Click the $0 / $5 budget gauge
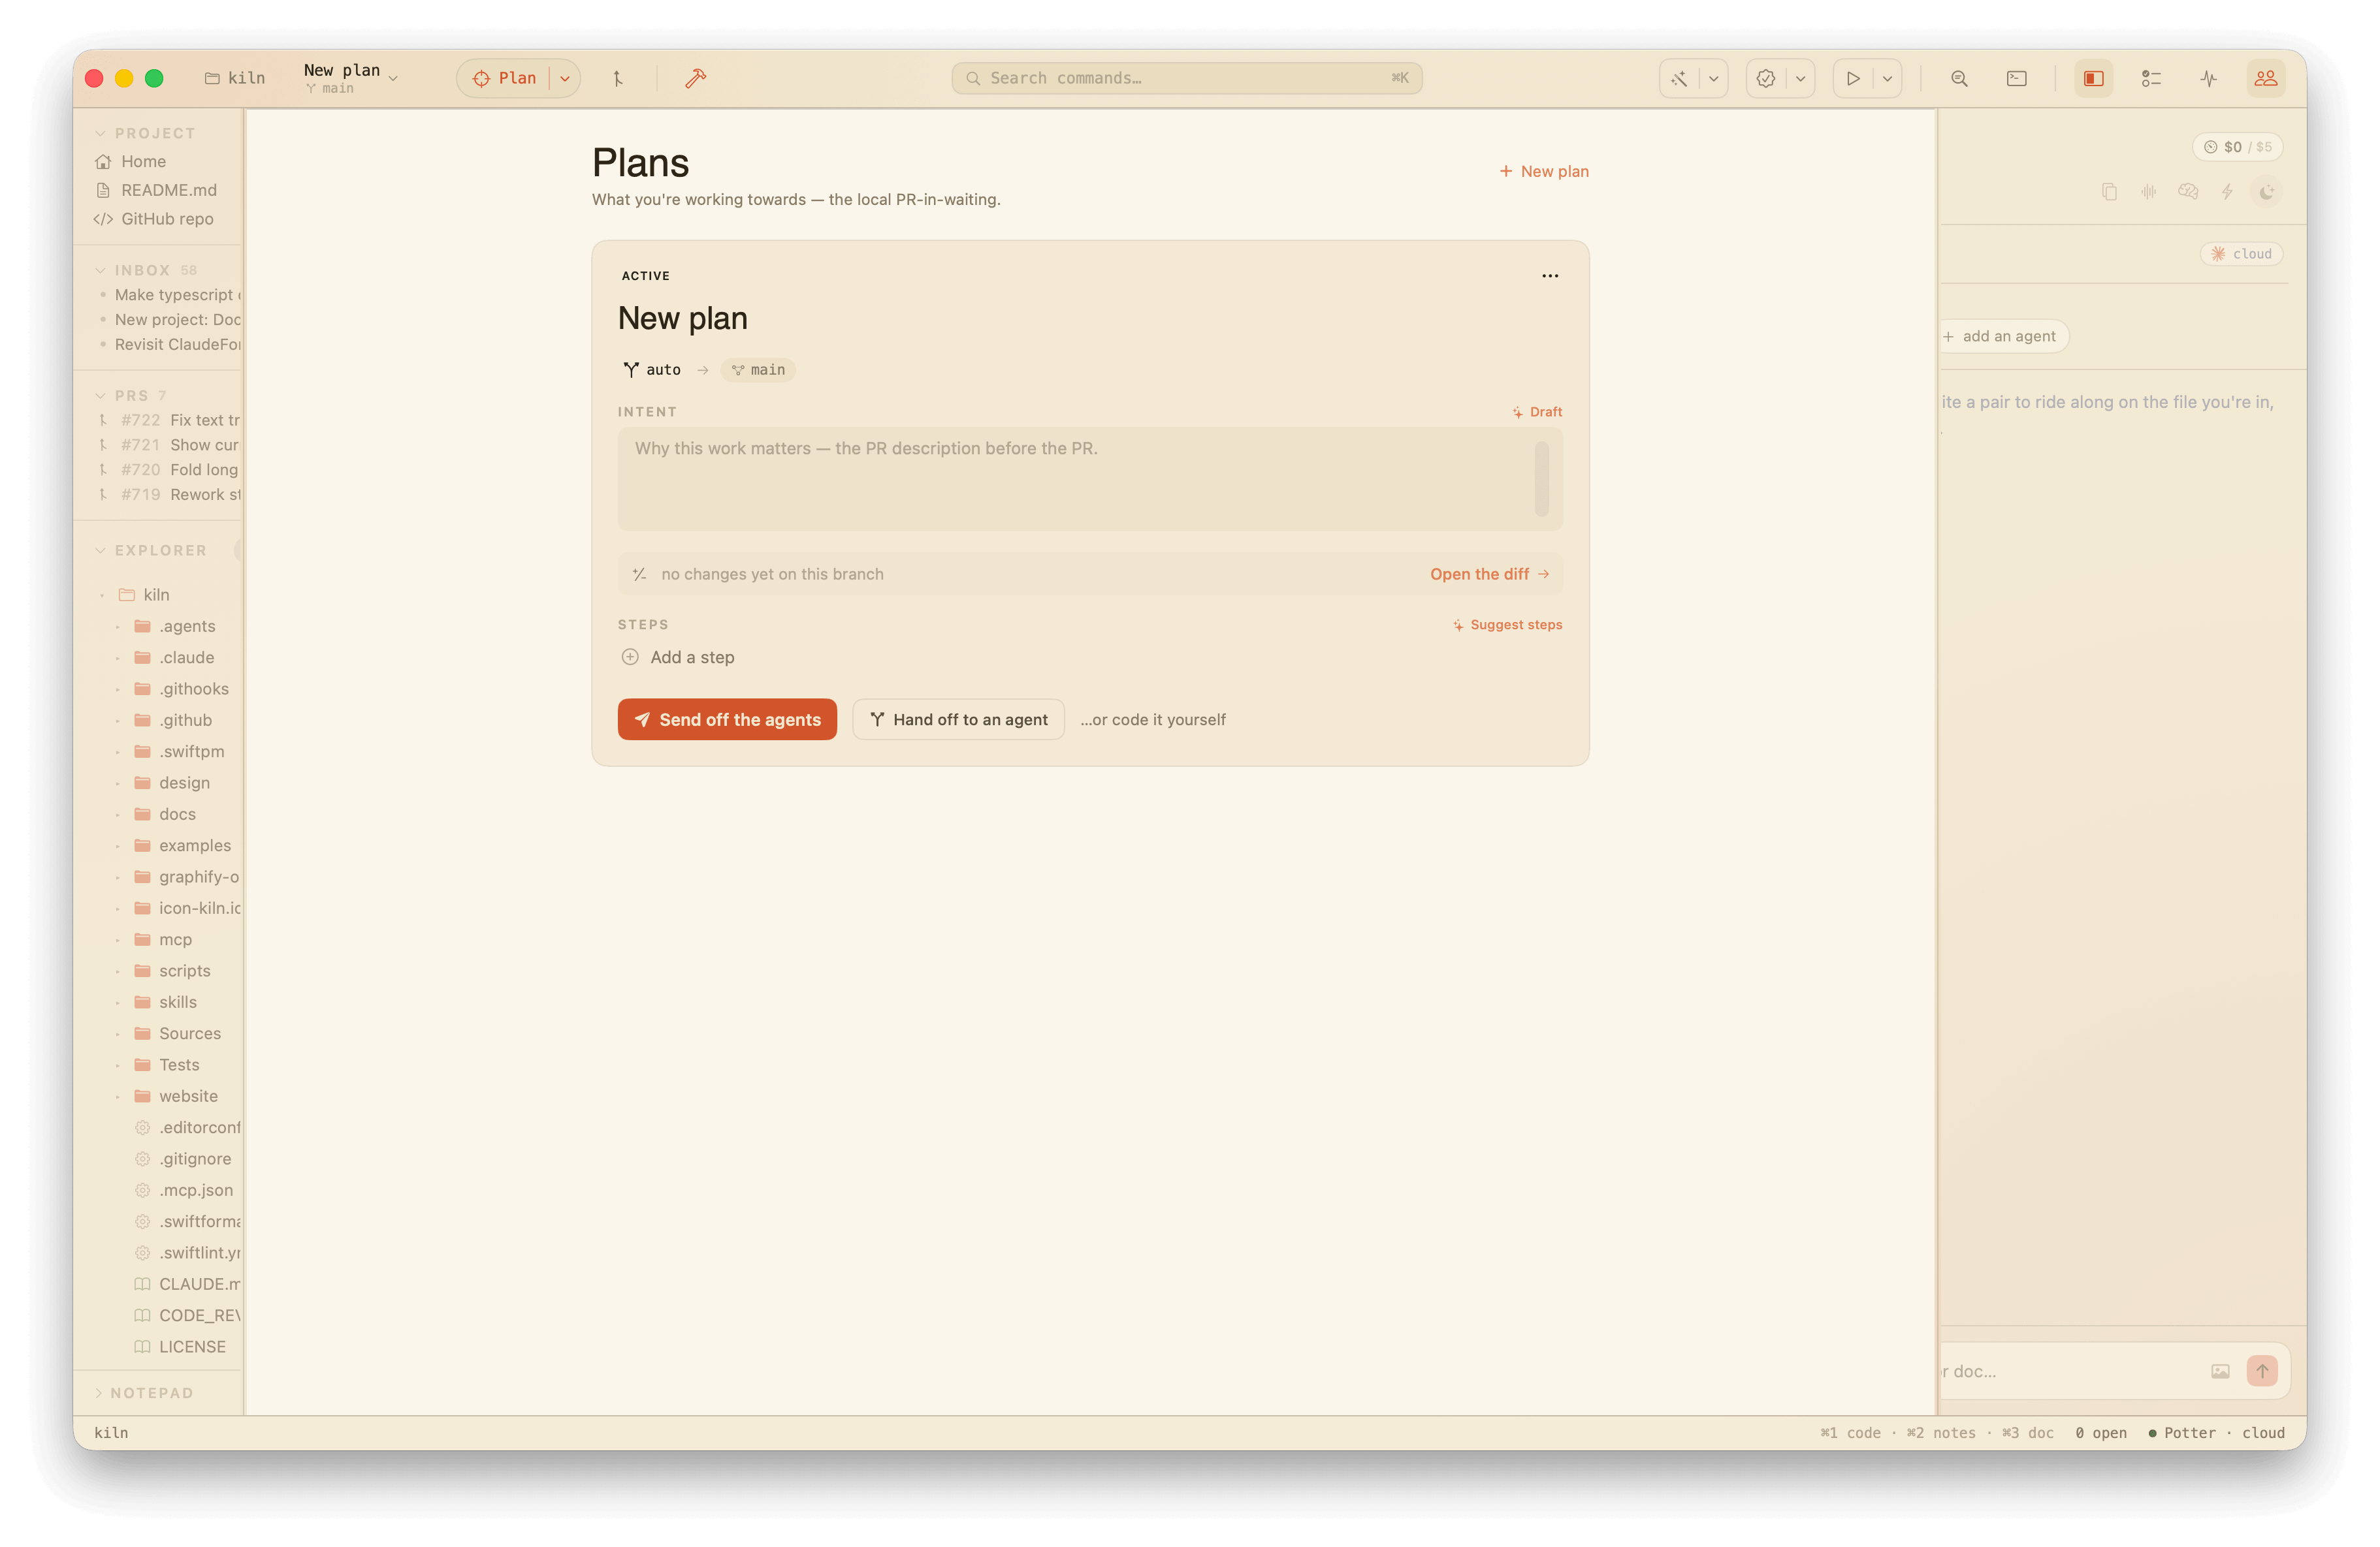 (2238, 147)
